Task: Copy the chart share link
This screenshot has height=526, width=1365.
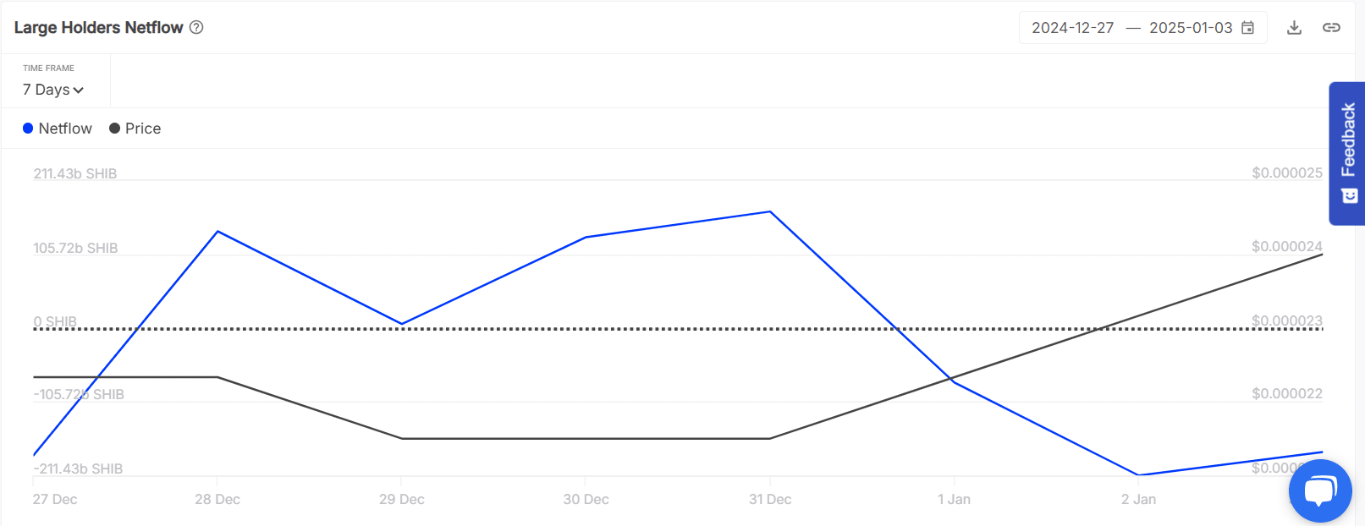Action: pyautogui.click(x=1331, y=28)
